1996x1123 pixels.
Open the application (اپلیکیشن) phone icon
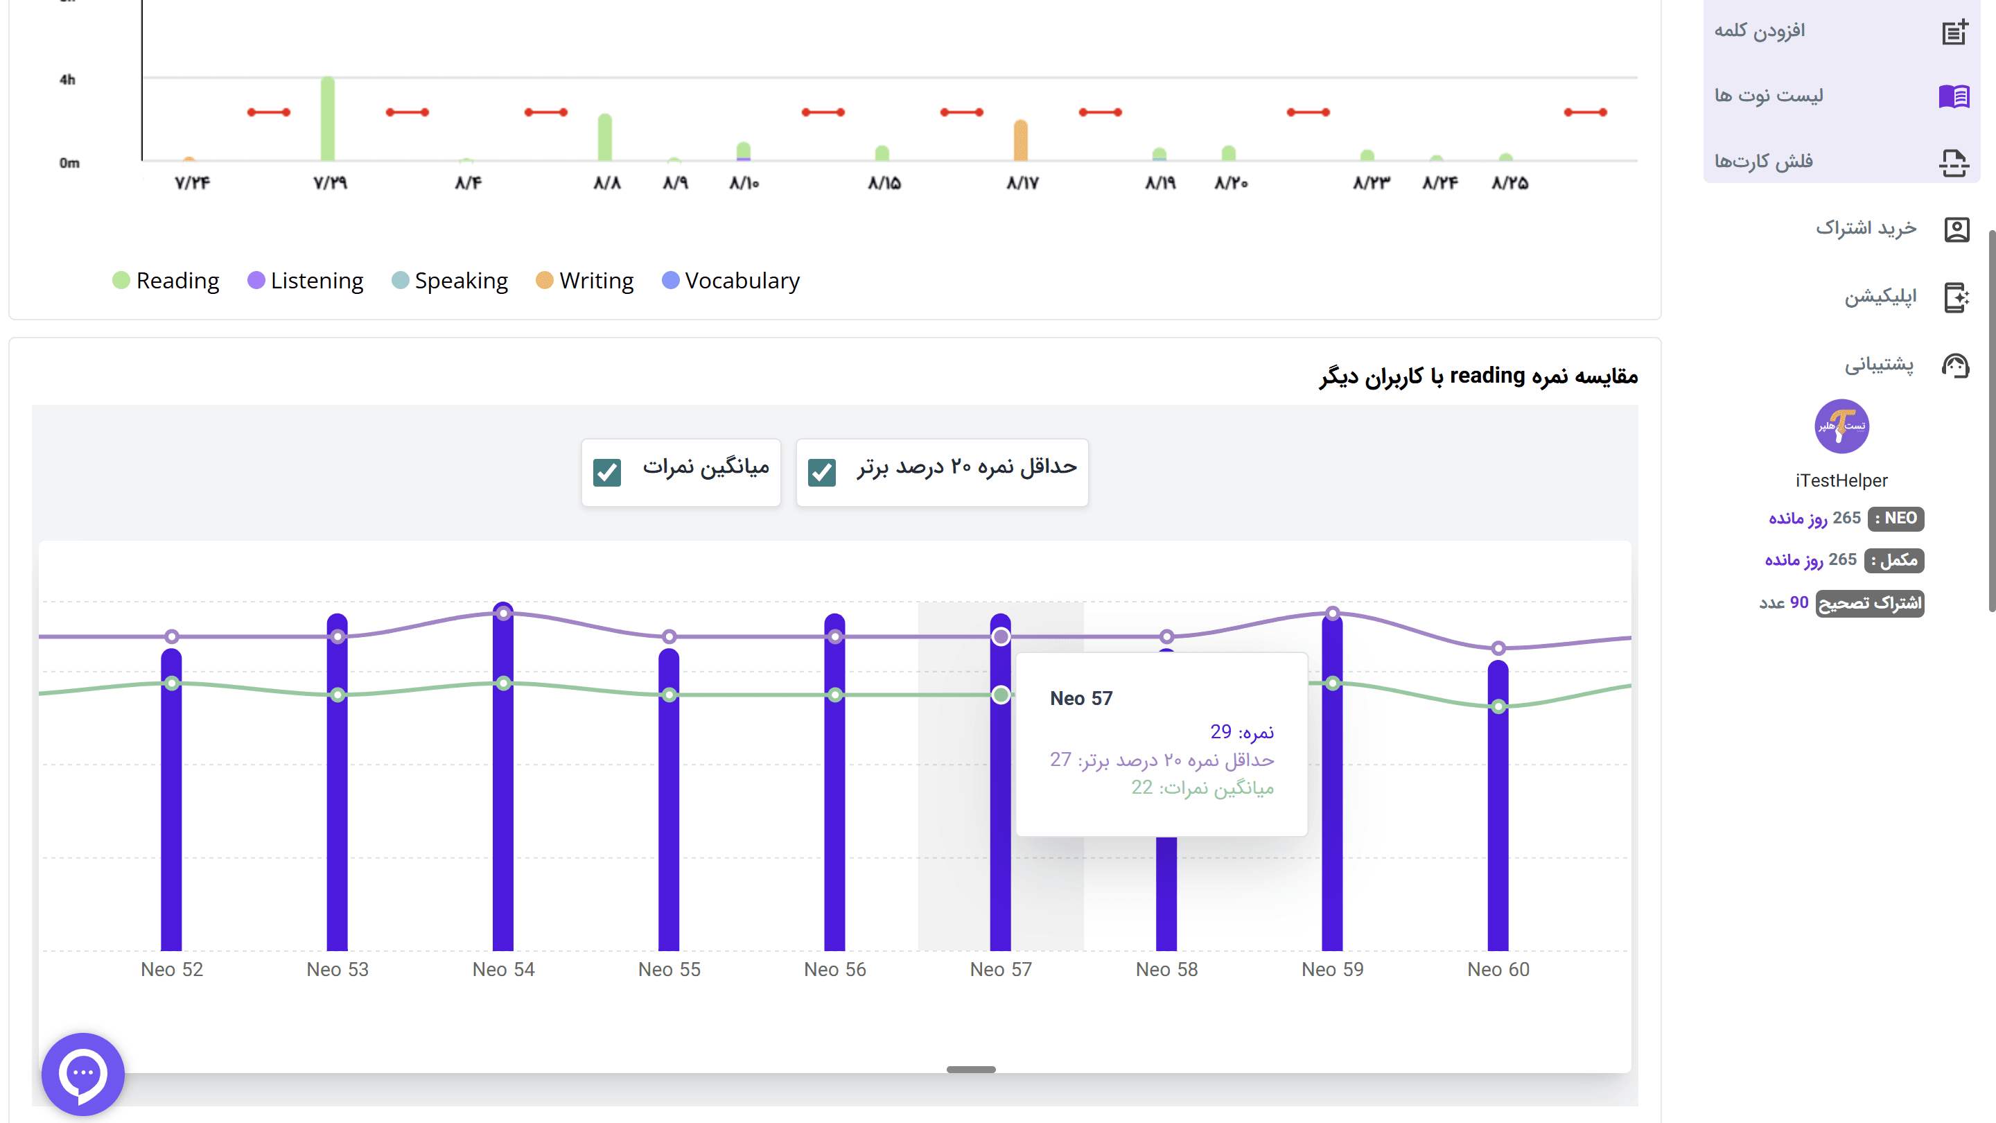[x=1959, y=297]
